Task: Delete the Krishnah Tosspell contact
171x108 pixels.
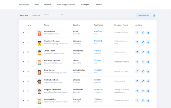Action: [x=148, y=62]
